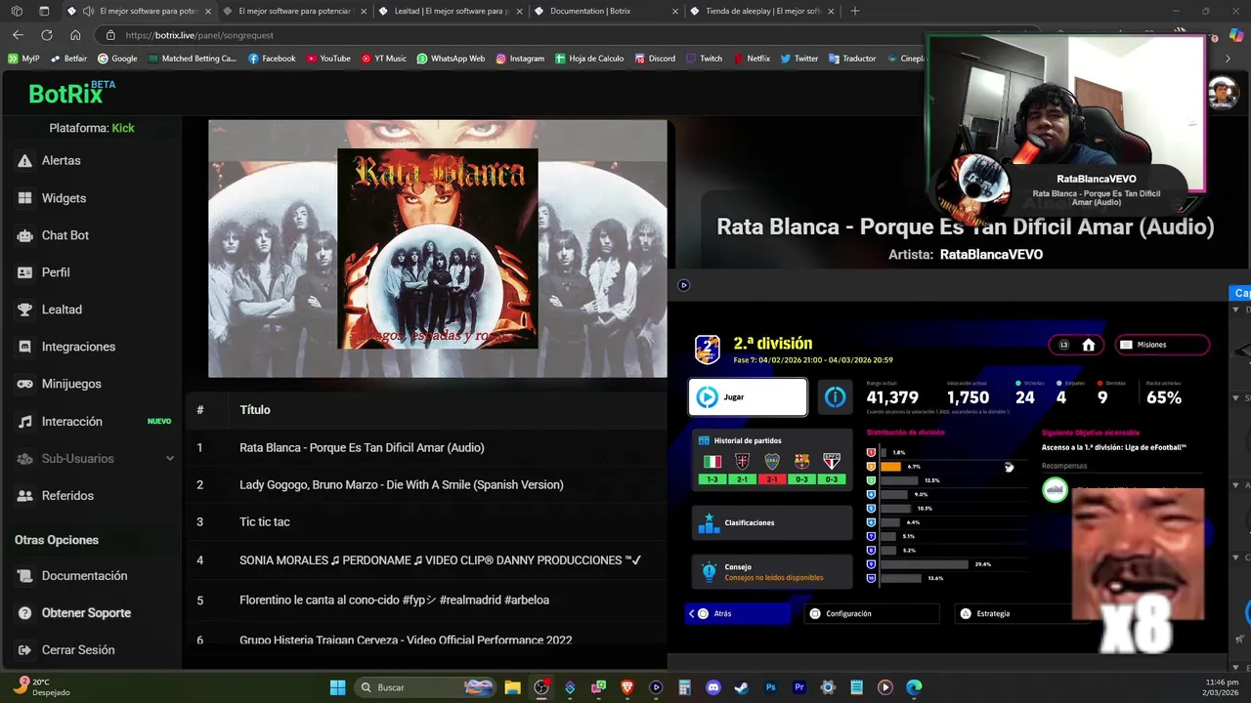Open the Discord bookmark
The width and height of the screenshot is (1251, 703).
coord(655,59)
